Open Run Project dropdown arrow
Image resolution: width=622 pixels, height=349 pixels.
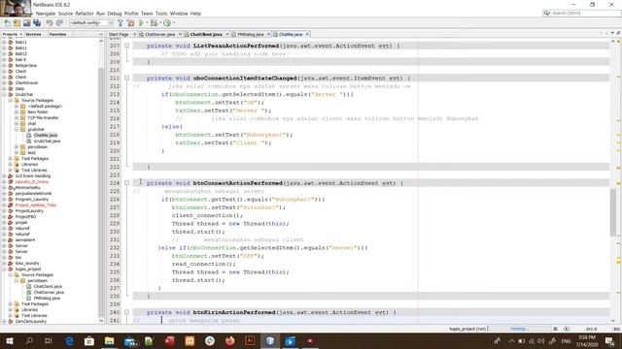click(147, 23)
